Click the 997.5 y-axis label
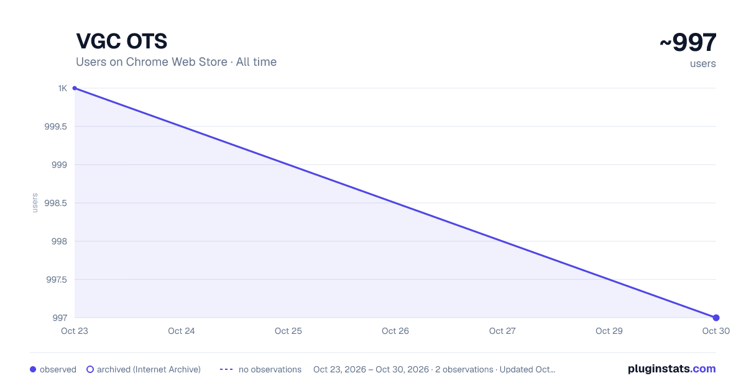This screenshot has width=746, height=391. [56, 279]
